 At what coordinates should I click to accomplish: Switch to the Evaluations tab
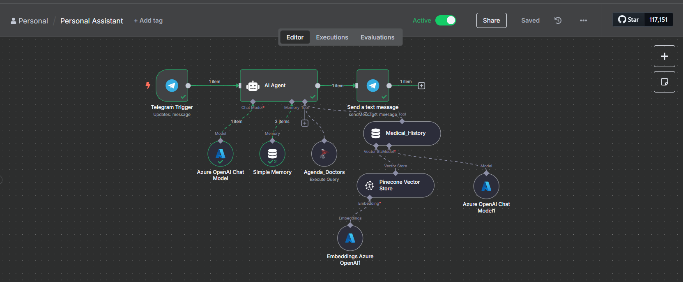click(x=377, y=37)
